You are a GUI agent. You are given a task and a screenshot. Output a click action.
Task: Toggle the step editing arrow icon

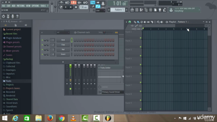pyautogui.click(x=98, y=2)
